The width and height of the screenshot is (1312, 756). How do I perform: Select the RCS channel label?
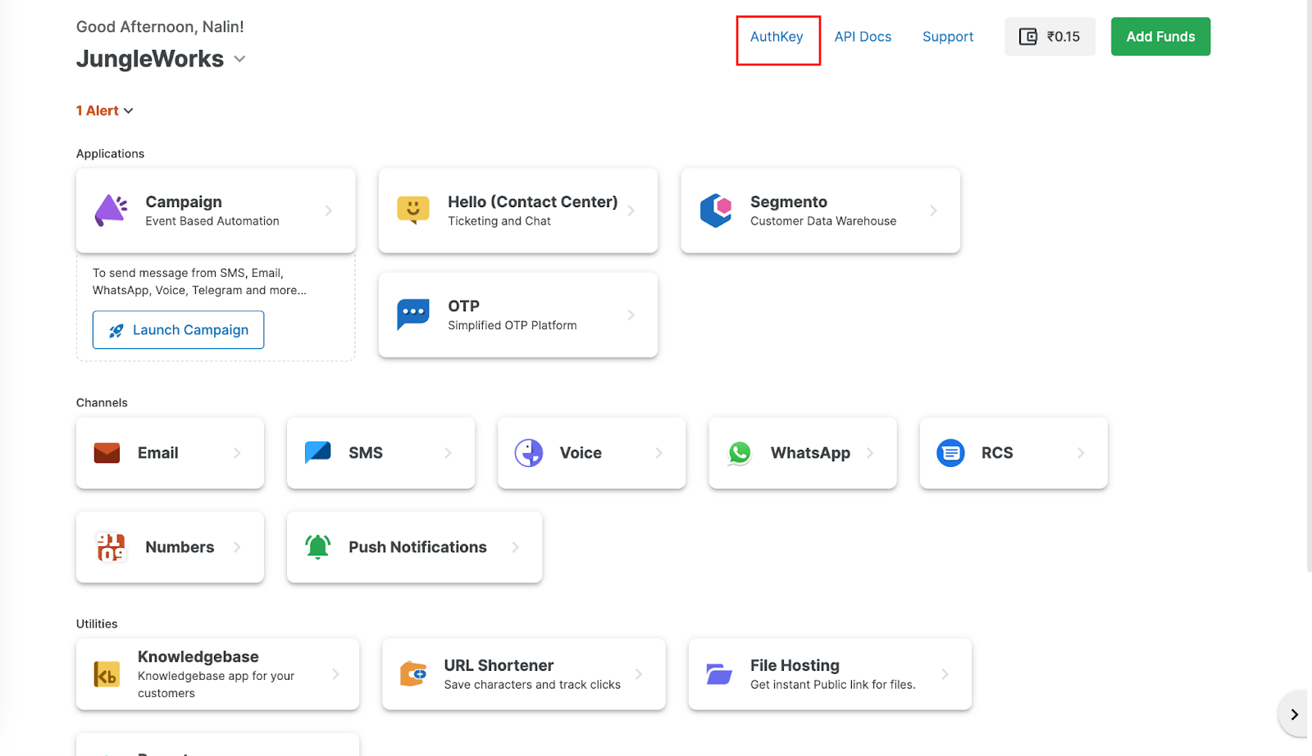point(997,453)
